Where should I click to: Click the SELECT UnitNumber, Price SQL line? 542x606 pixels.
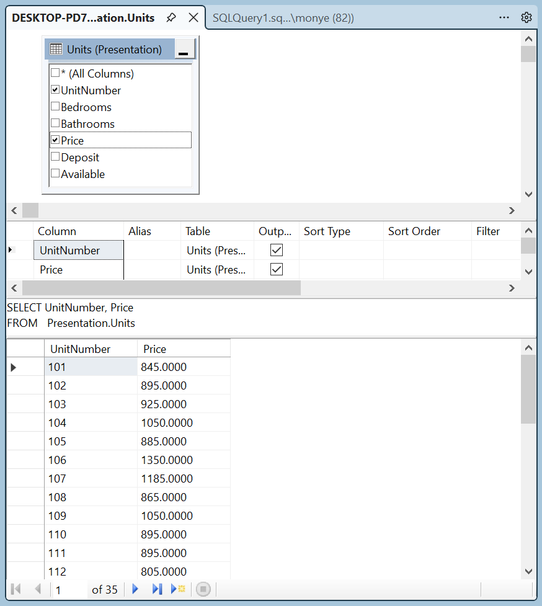(x=70, y=308)
